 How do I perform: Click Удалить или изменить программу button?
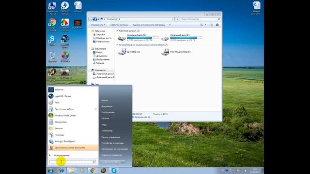(149, 25)
